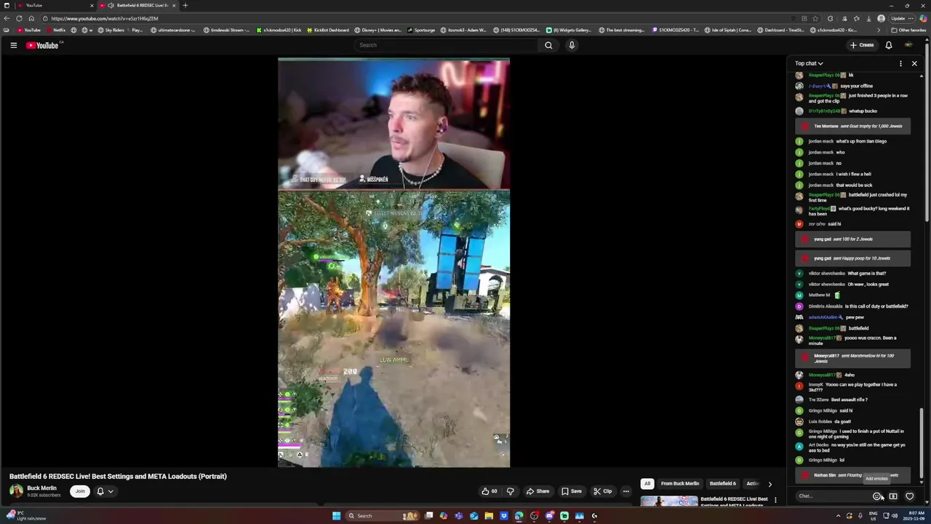
Task: Select the Battlefield 6 chip
Action: tap(722, 483)
